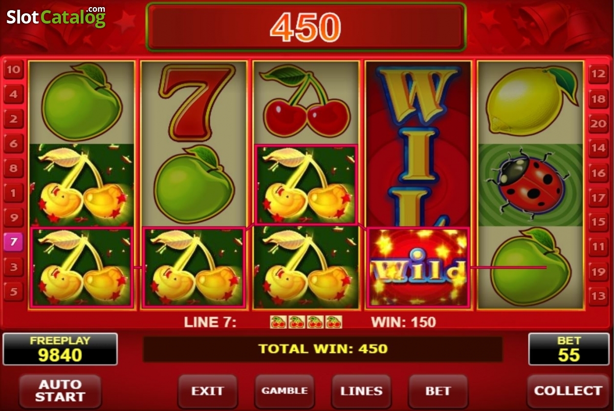Image resolution: width=614 pixels, height=411 pixels.
Task: Enable AUTO START spins
Action: [60, 391]
